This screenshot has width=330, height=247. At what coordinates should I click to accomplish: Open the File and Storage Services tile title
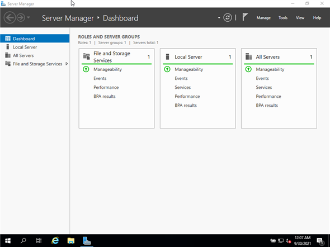point(112,57)
